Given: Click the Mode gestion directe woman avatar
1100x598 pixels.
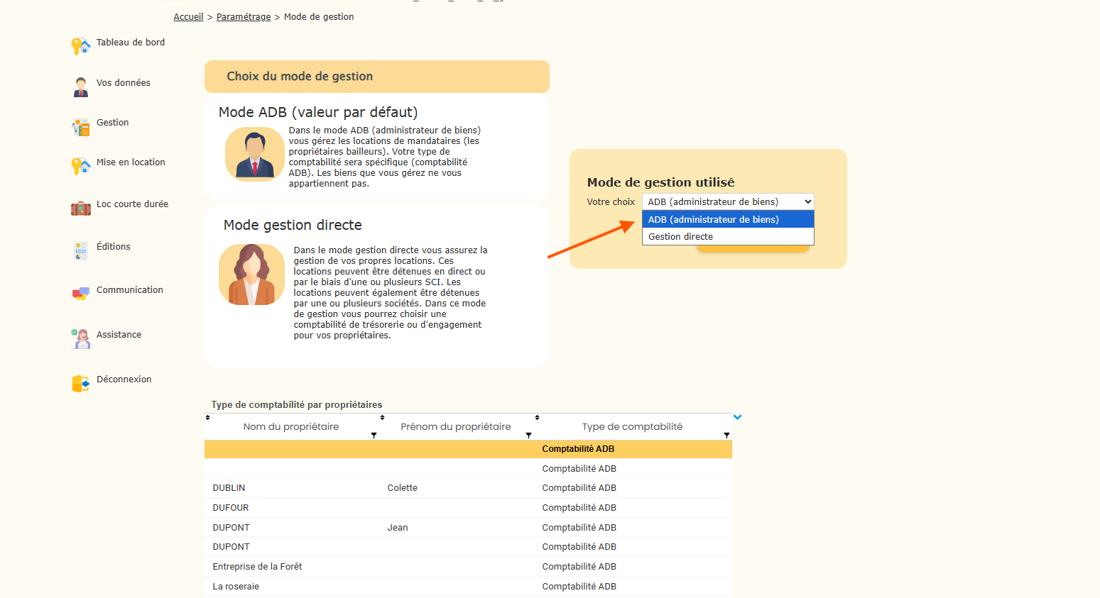Looking at the screenshot, I should (x=251, y=275).
